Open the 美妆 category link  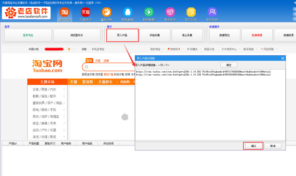click(36, 117)
